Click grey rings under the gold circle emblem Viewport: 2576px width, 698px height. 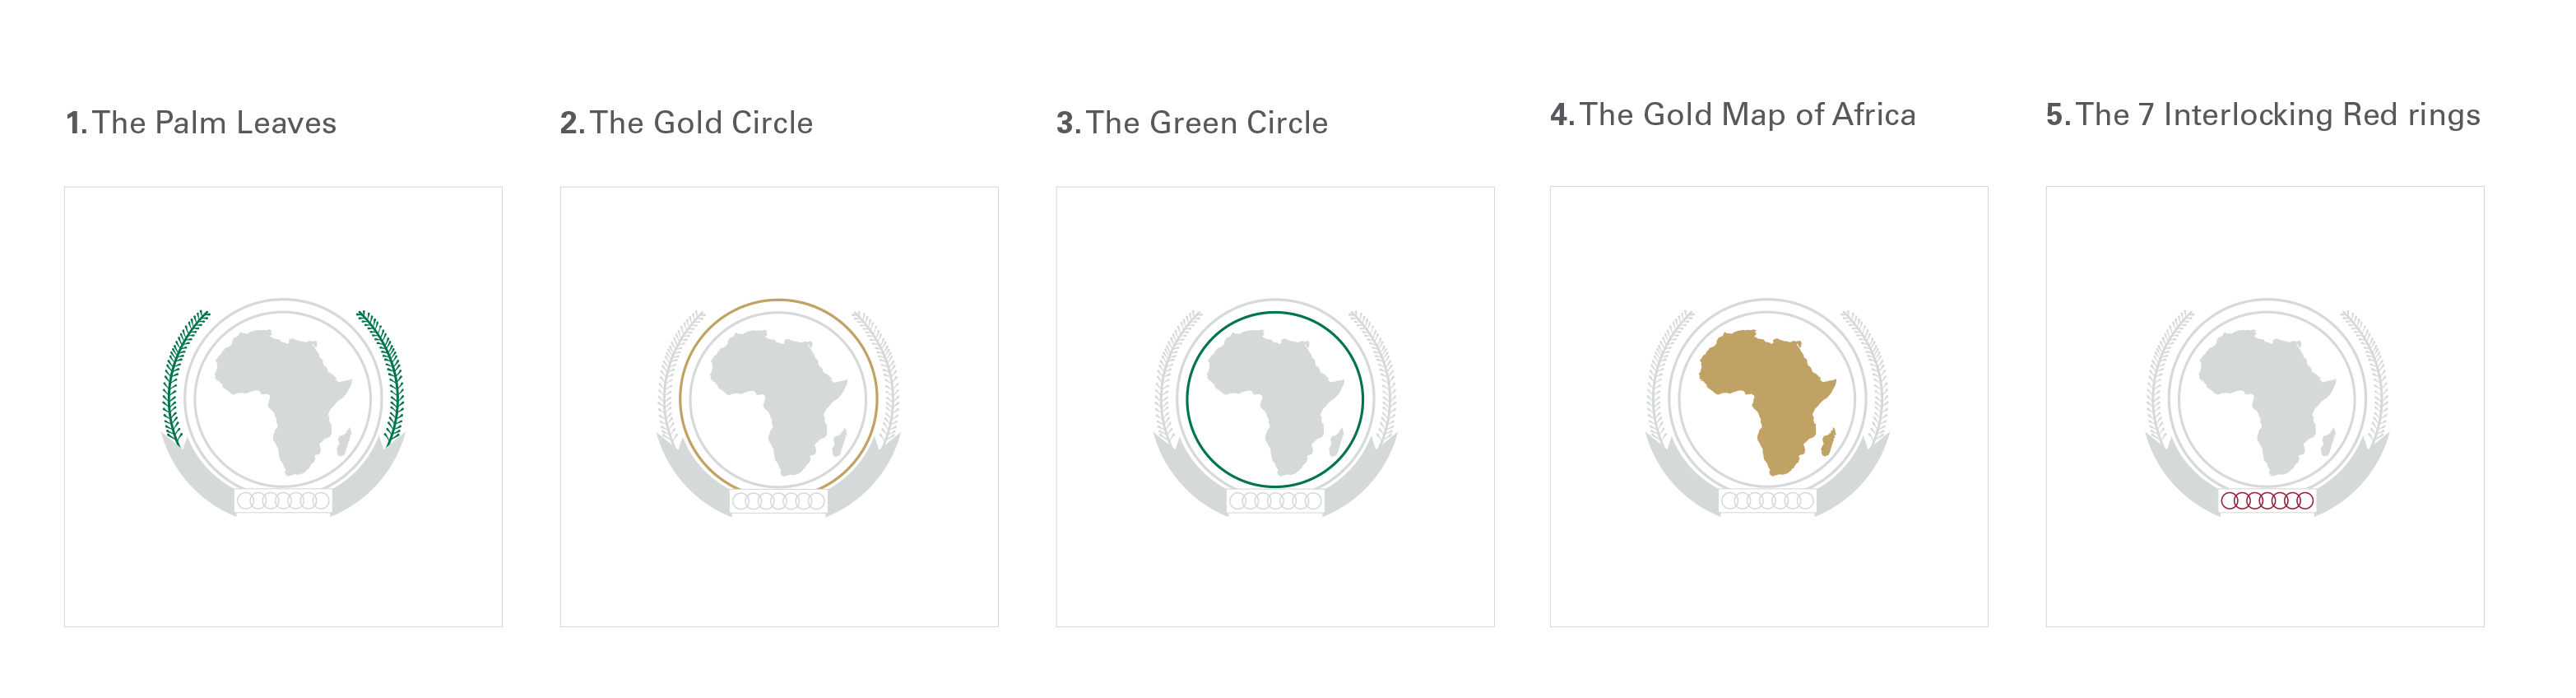[x=779, y=501]
